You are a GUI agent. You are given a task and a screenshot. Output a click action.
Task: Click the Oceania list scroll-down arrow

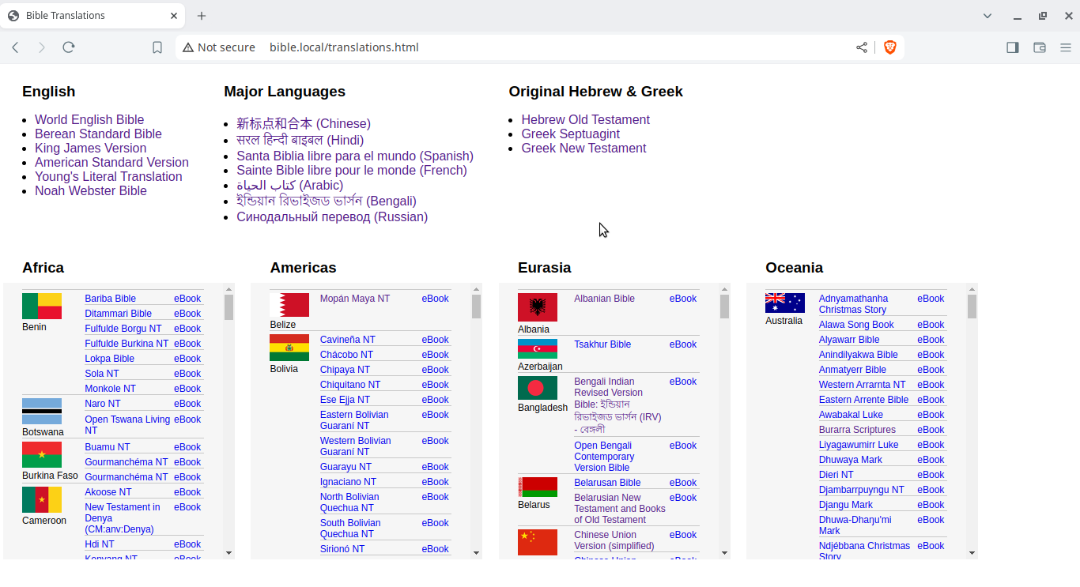[x=972, y=553]
